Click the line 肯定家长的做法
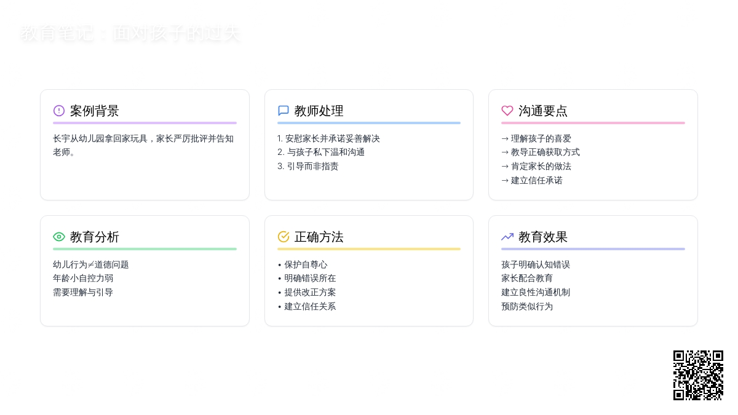 (x=536, y=166)
